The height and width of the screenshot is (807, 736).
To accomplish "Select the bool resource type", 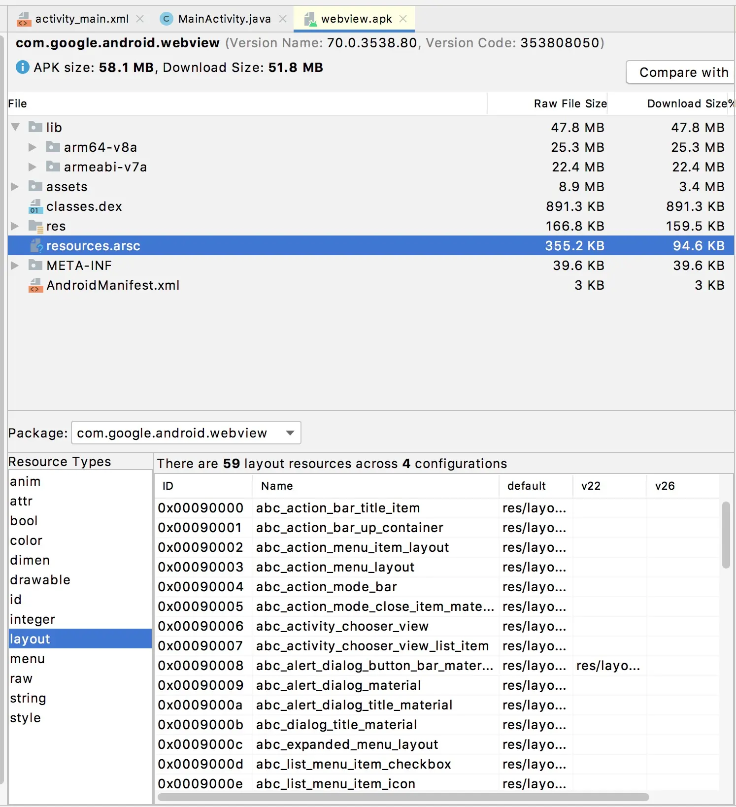I will [x=80, y=521].
